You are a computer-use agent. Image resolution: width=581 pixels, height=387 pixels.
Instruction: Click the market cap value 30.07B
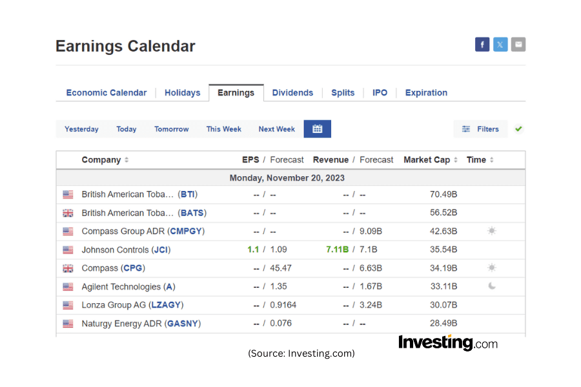click(443, 305)
